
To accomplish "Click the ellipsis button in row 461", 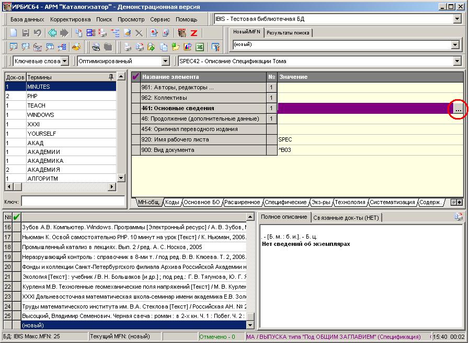I will pos(458,109).
